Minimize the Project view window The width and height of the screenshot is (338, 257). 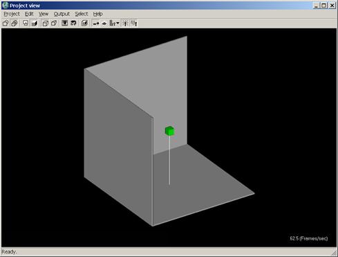(x=316, y=6)
